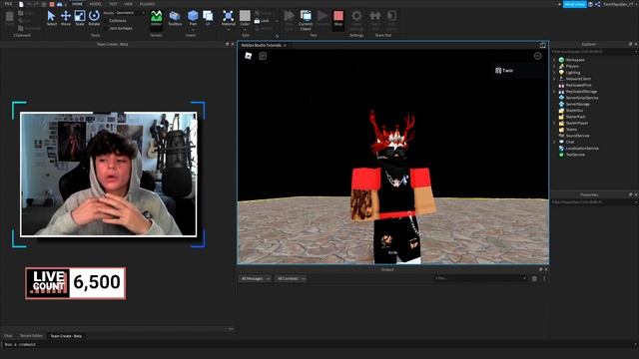Expand the Players tree node
This screenshot has height=359, width=639.
click(x=554, y=66)
